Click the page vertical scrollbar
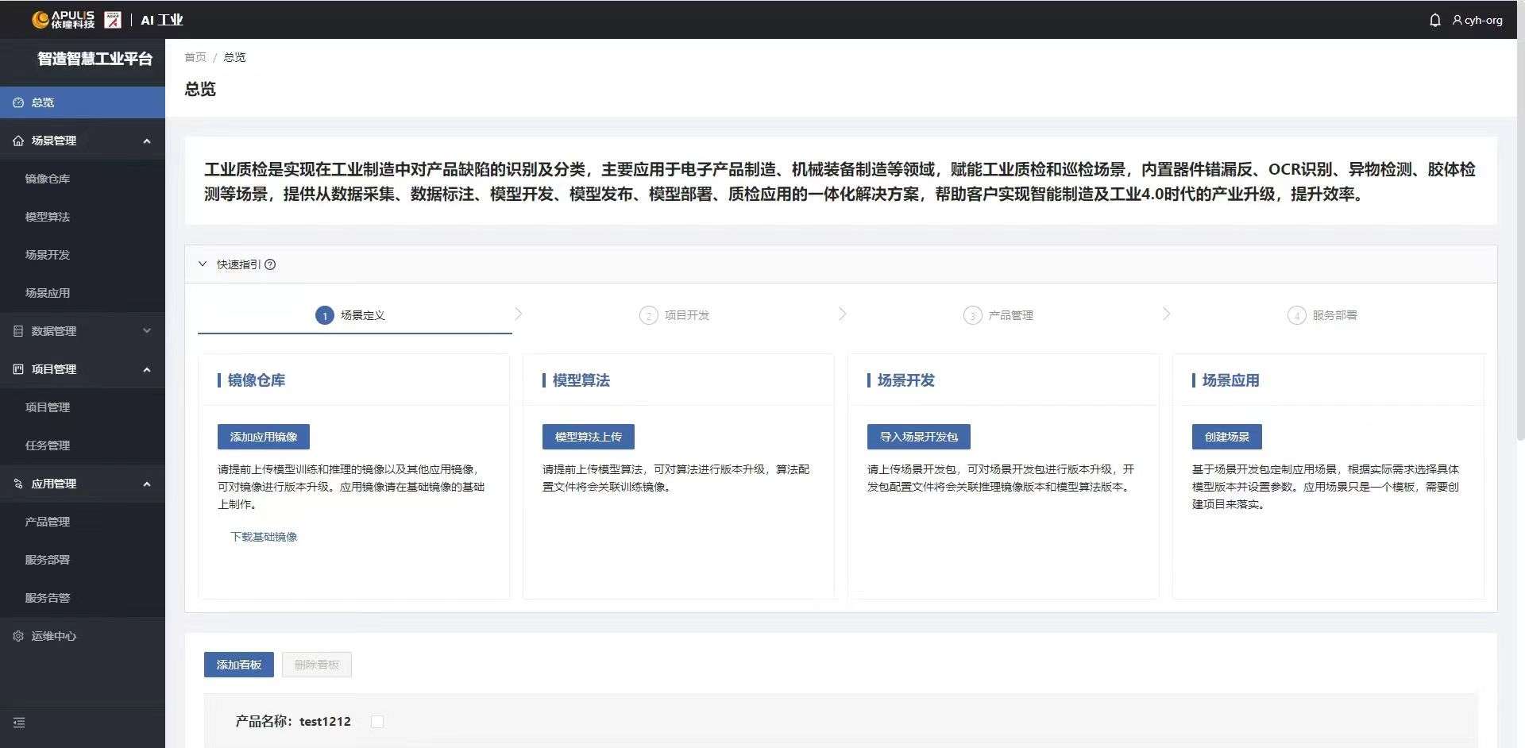Viewport: 1525px width, 748px height. (x=1520, y=238)
